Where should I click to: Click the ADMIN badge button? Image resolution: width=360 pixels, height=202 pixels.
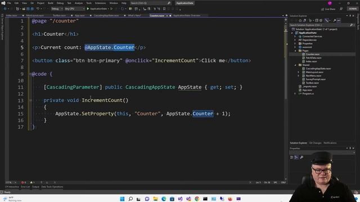[x=353, y=9]
